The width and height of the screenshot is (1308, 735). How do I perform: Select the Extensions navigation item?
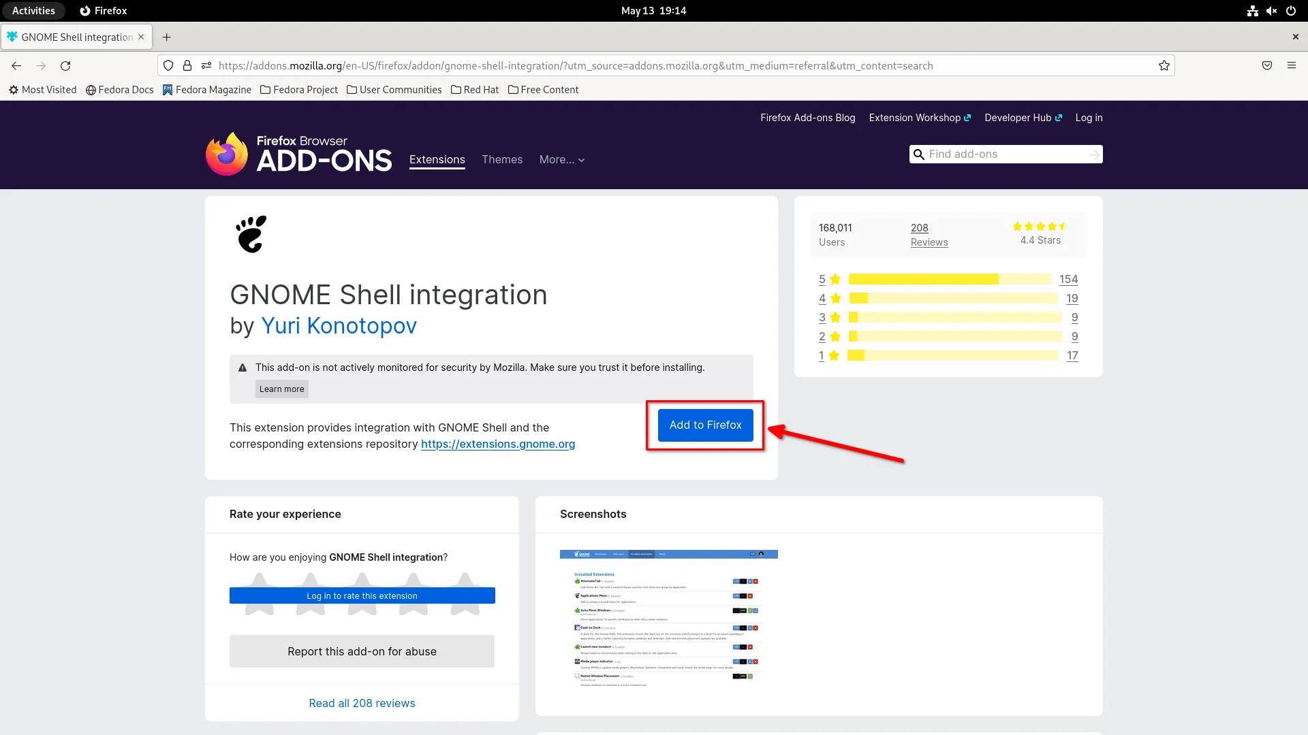437,159
